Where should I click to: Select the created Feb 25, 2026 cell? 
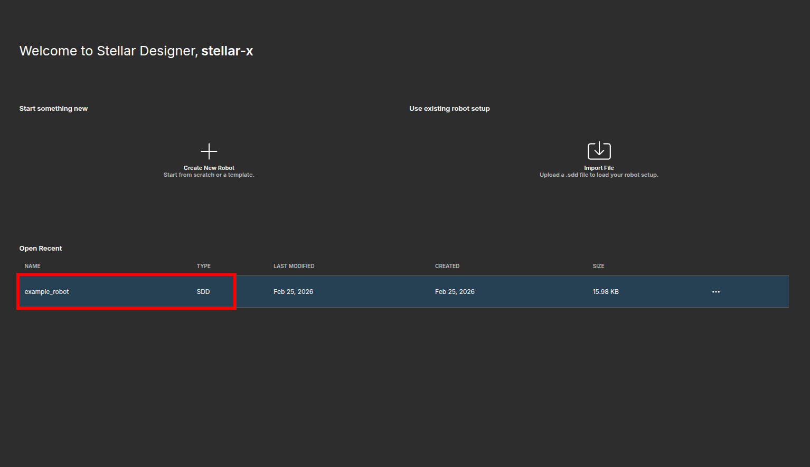coord(455,292)
